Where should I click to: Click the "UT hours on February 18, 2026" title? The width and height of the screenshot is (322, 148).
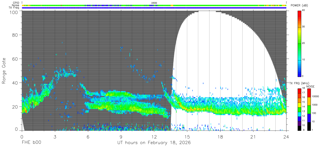[154, 143]
